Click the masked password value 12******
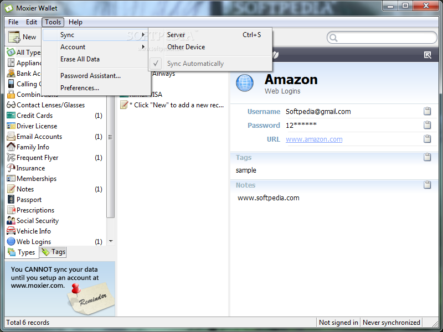The height and width of the screenshot is (332, 443). (301, 125)
